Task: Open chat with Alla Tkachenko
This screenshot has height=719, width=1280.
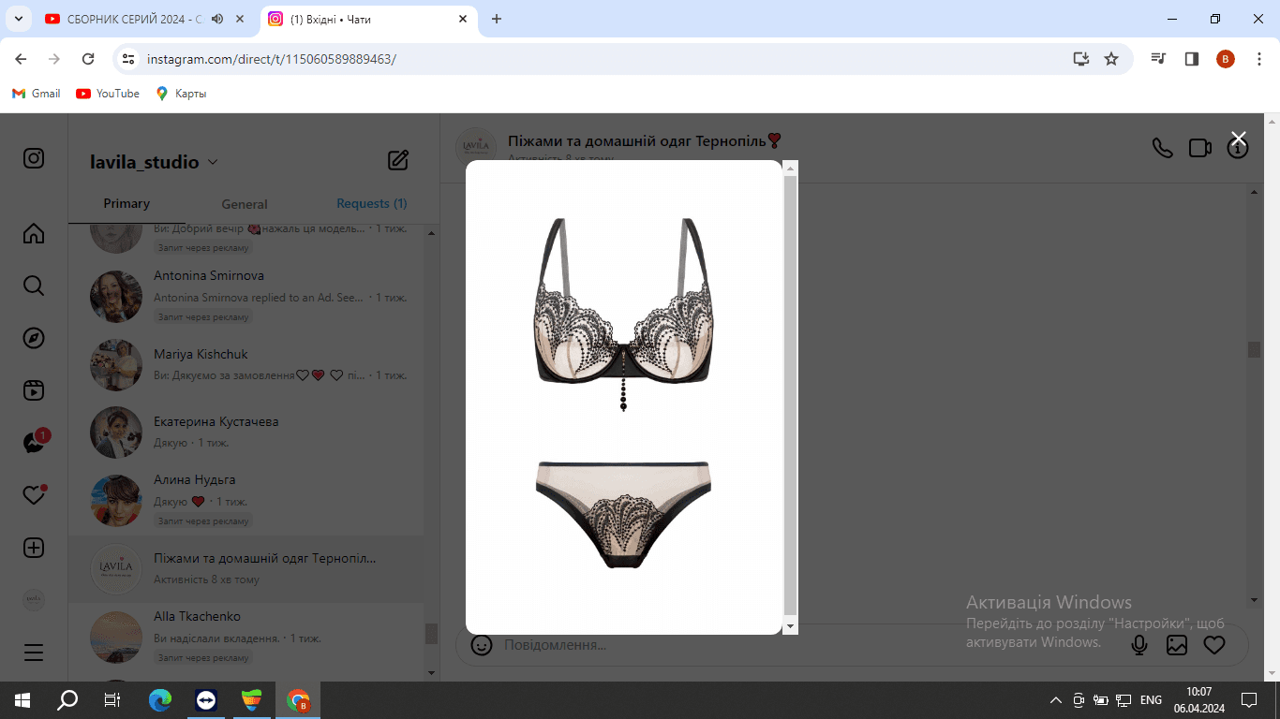Action: point(246,637)
